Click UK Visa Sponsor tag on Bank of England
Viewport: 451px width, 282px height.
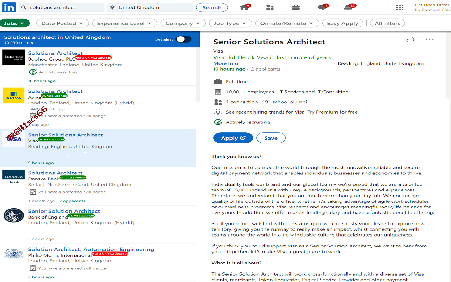coord(81,215)
